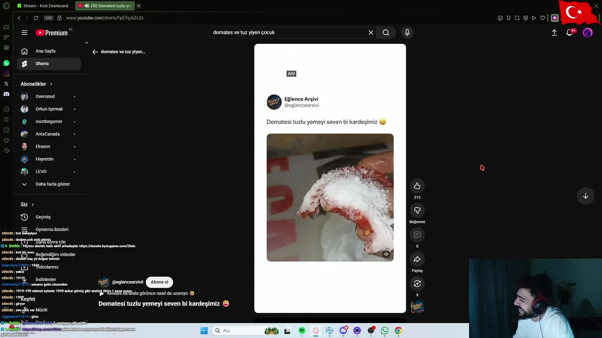
Task: Open the Hayrettin channel
Action: click(48, 159)
